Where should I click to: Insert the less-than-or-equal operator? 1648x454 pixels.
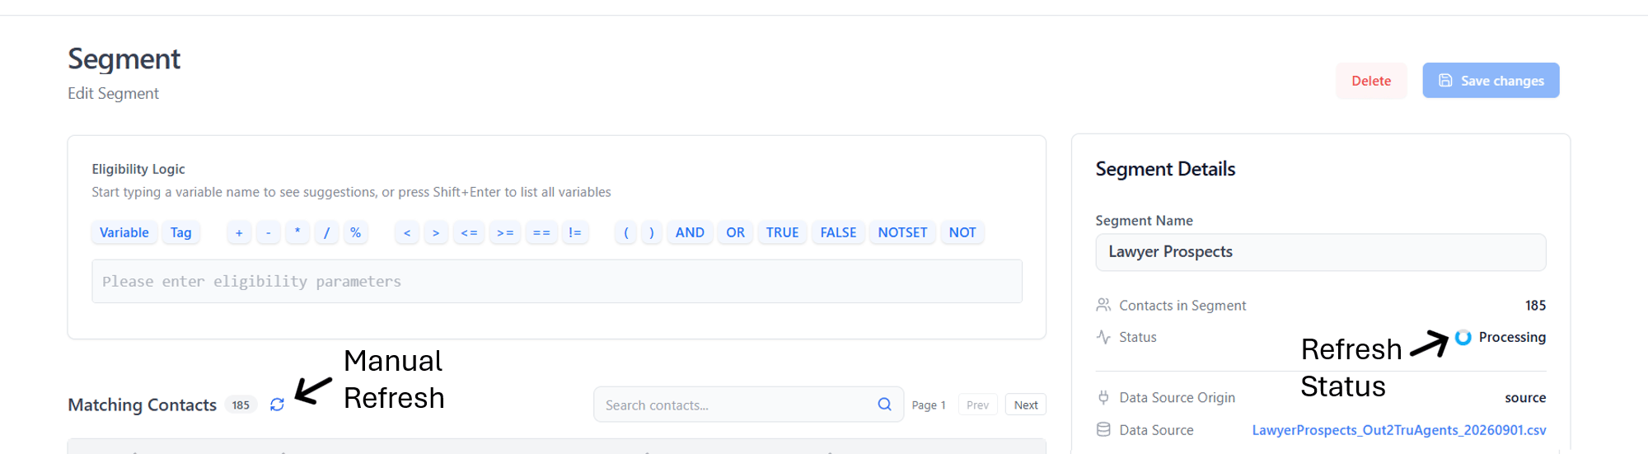469,232
